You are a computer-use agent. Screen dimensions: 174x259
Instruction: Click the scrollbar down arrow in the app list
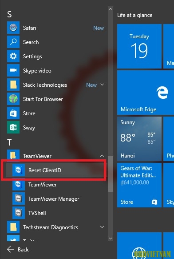111,239
